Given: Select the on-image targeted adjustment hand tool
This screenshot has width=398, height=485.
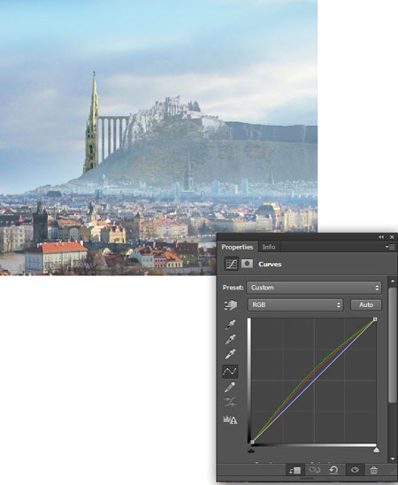Looking at the screenshot, I should click(x=230, y=305).
